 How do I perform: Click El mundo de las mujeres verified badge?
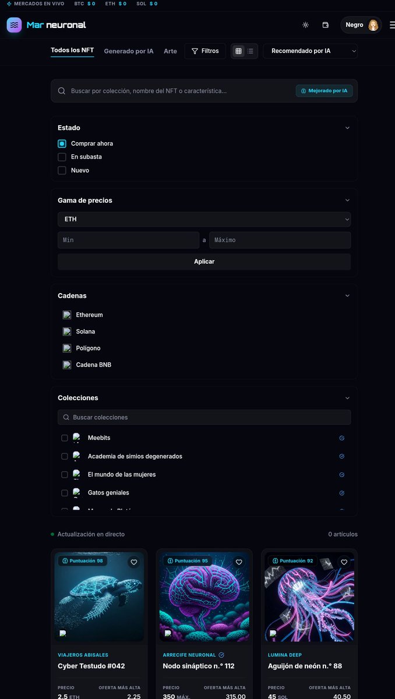tap(341, 475)
